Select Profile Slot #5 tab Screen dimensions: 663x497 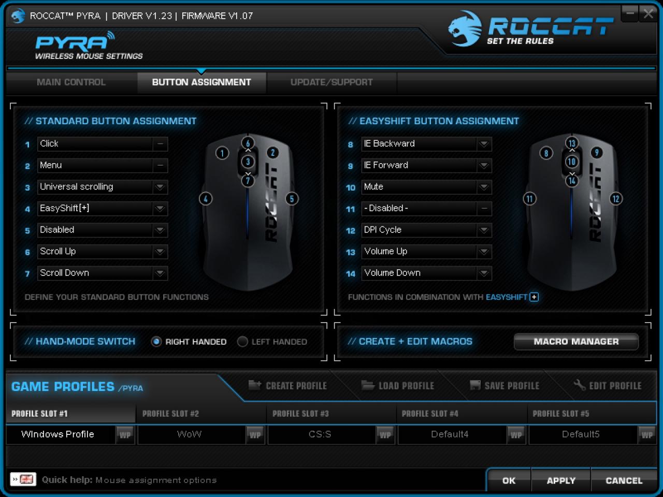click(592, 414)
